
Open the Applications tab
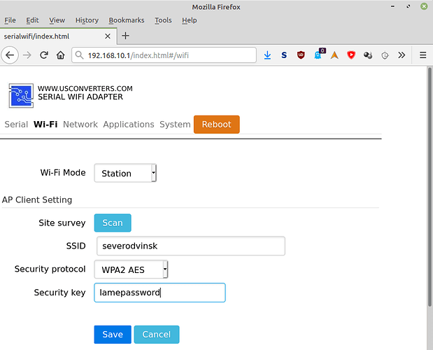129,125
